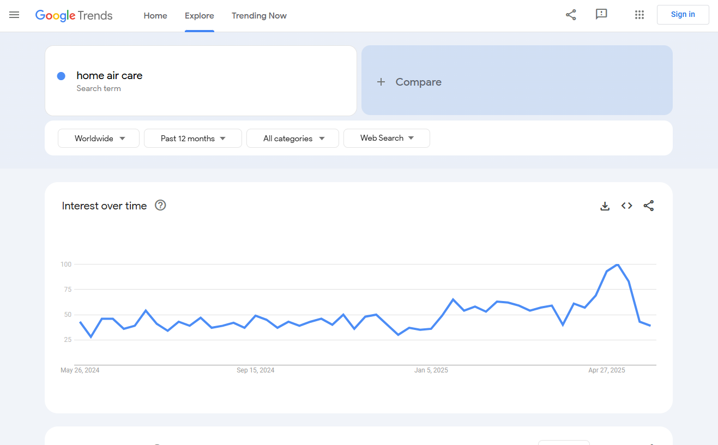Select the Explore tab

tap(199, 16)
